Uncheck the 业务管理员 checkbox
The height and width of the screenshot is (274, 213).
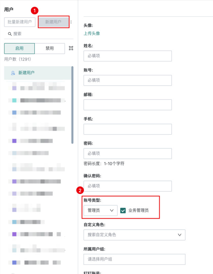click(x=123, y=210)
